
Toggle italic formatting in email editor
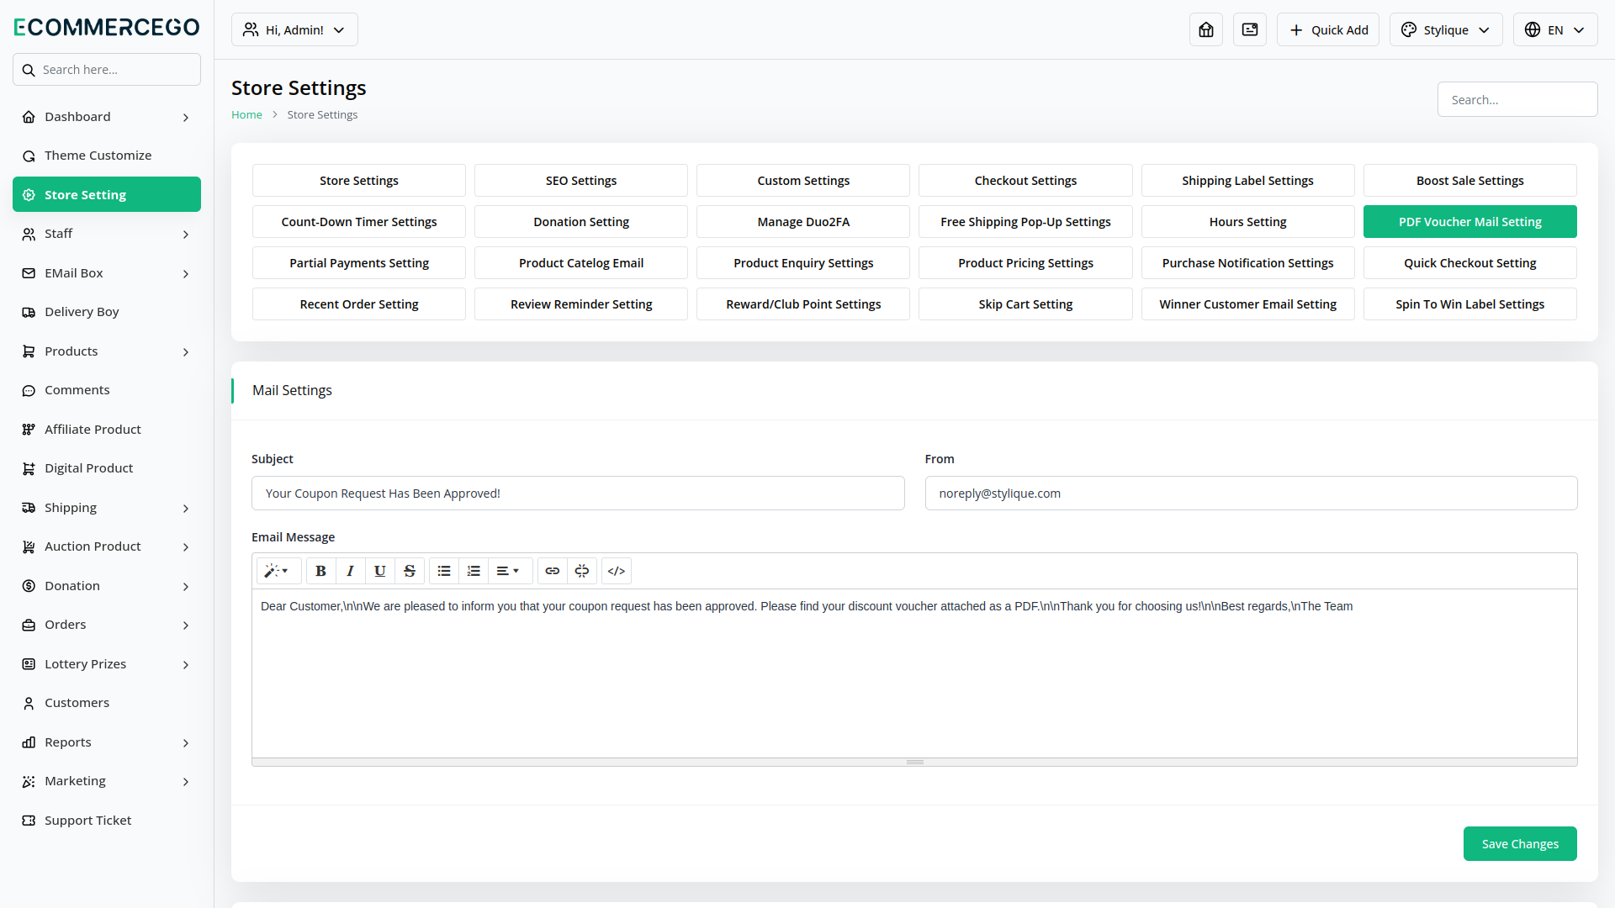point(350,571)
